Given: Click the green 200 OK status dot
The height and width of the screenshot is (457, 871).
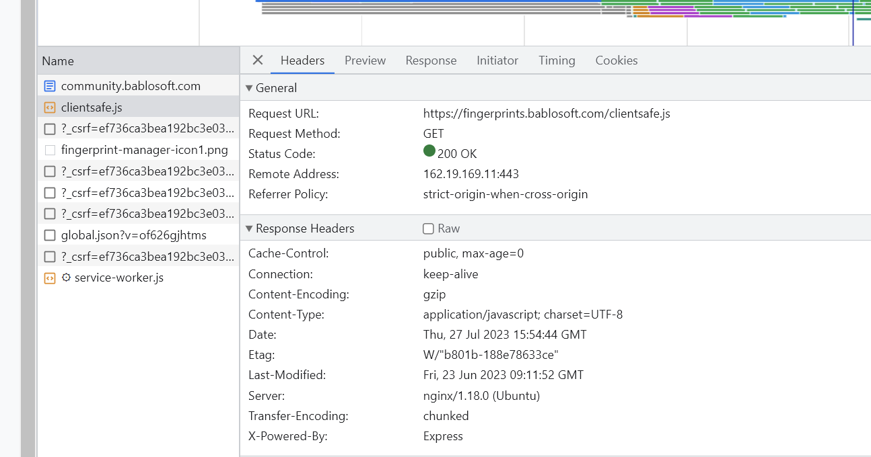Looking at the screenshot, I should (429, 151).
